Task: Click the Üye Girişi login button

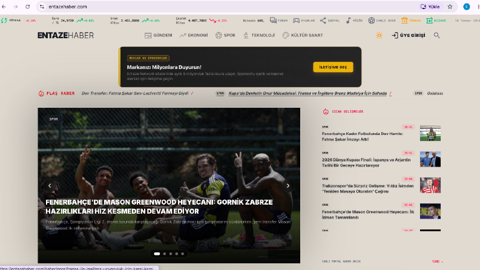Action: click(x=409, y=35)
